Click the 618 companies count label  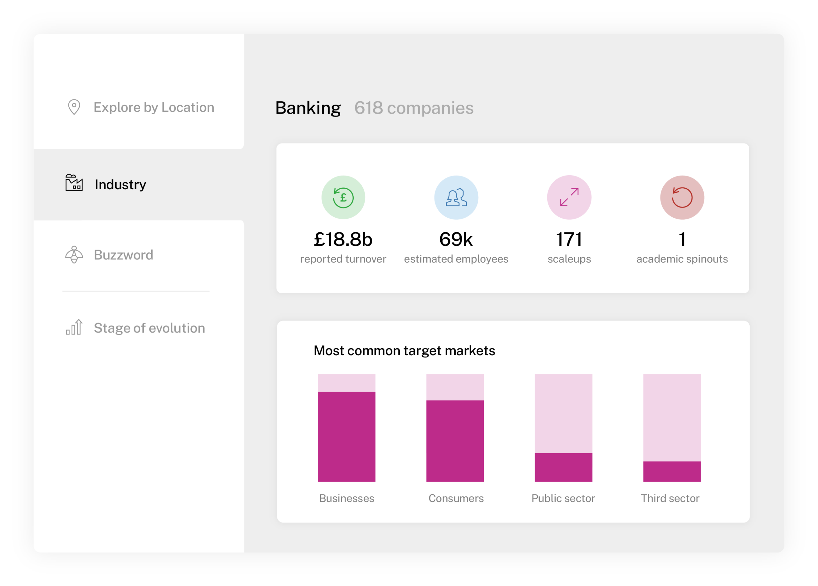point(414,108)
